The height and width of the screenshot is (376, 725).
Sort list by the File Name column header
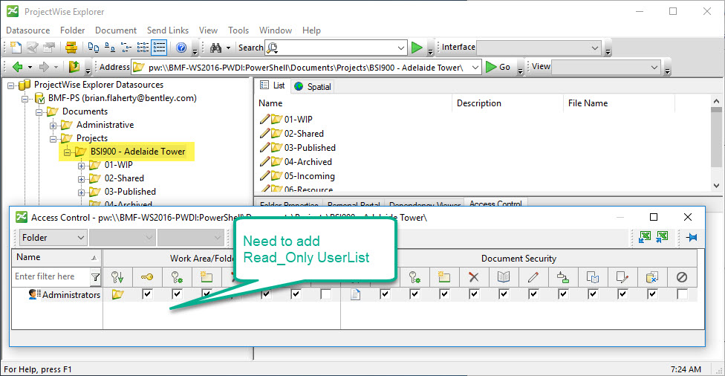click(x=619, y=103)
